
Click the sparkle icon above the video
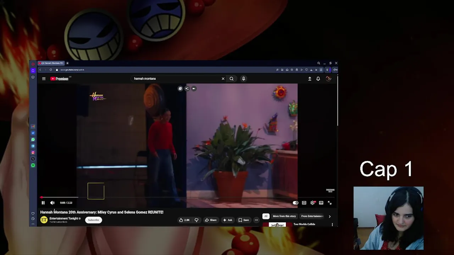187,89
